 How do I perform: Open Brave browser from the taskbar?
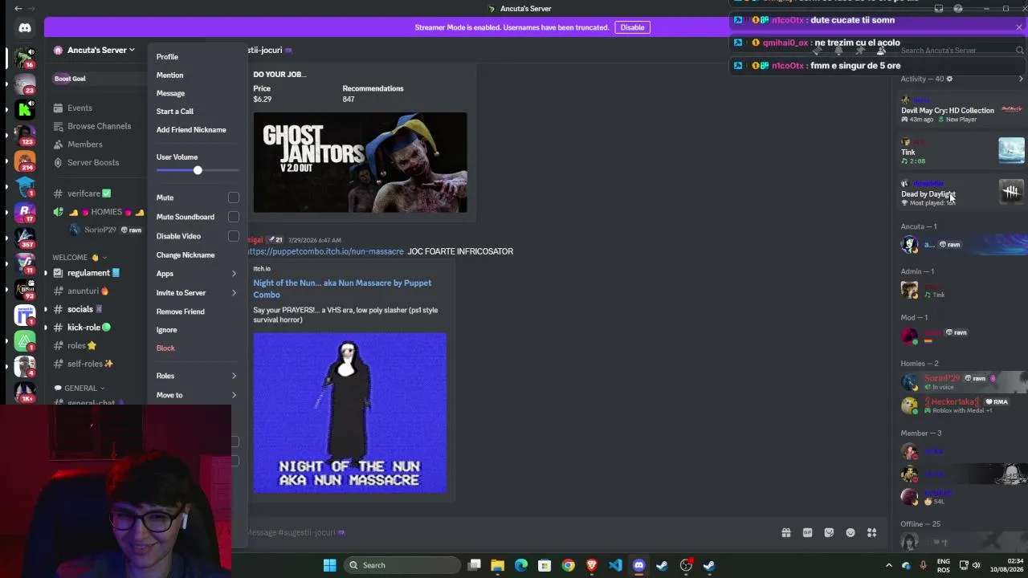pyautogui.click(x=592, y=565)
